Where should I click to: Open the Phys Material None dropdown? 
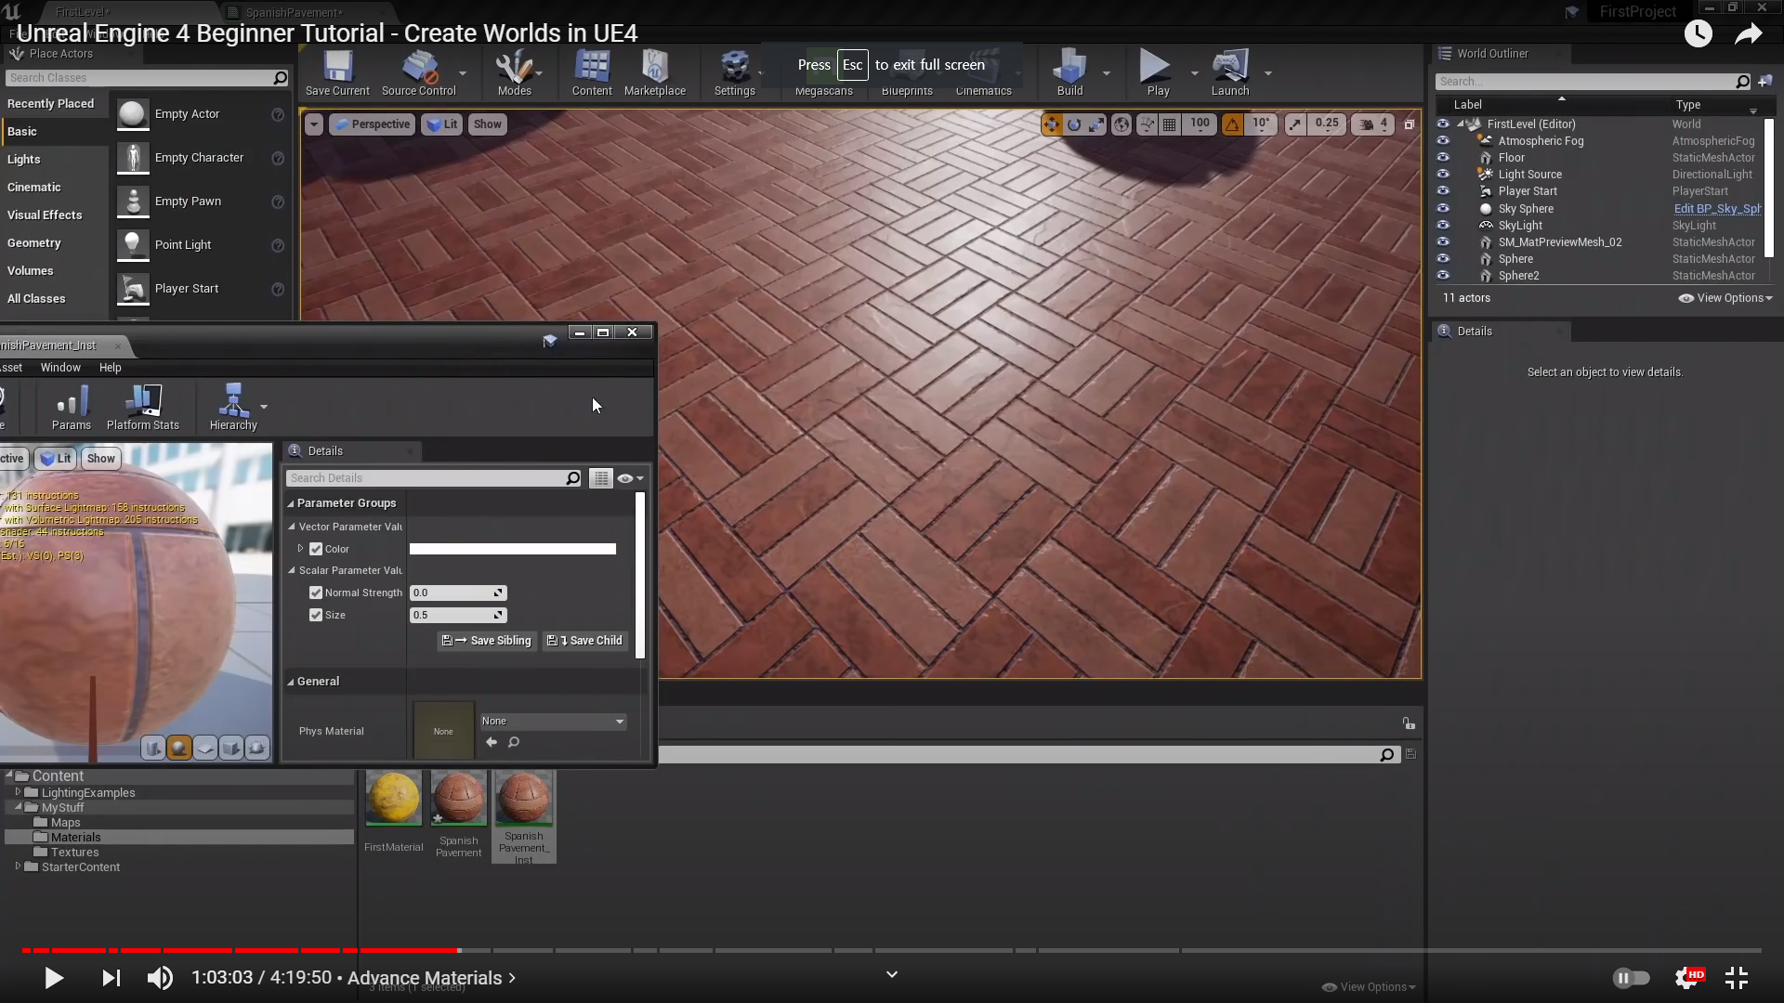coord(553,722)
